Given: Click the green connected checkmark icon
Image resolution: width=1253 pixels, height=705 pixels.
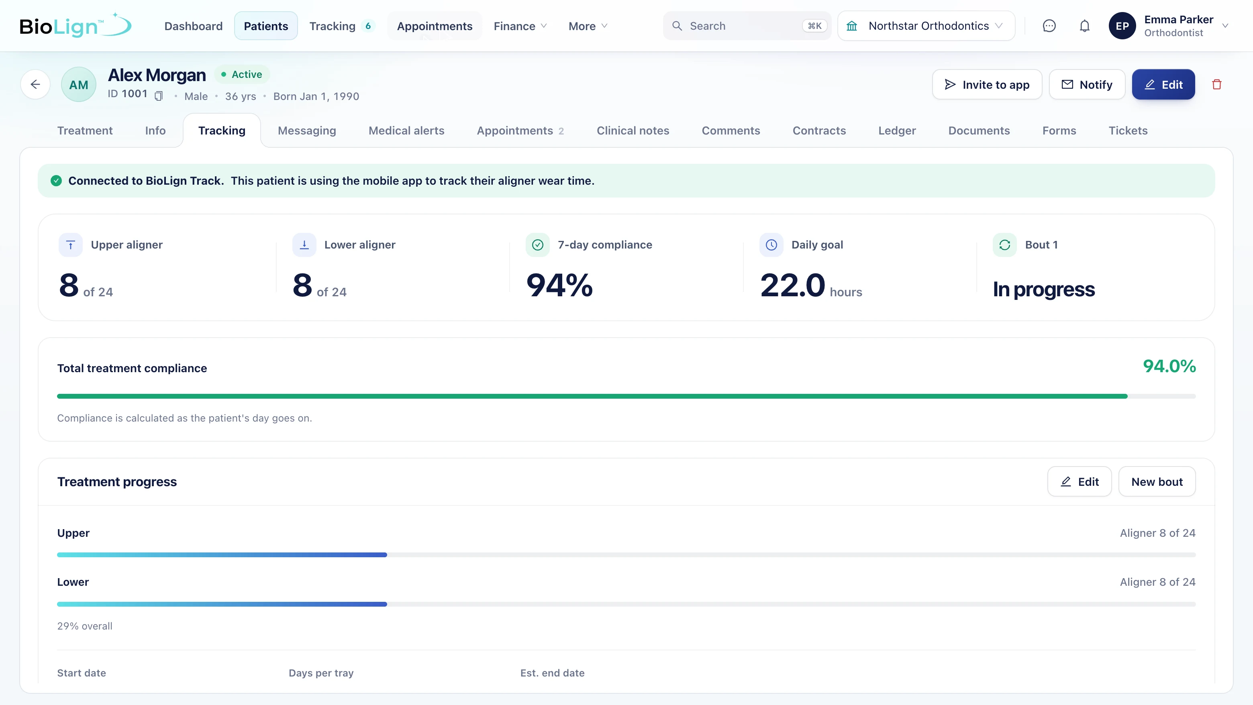Looking at the screenshot, I should pos(56,181).
